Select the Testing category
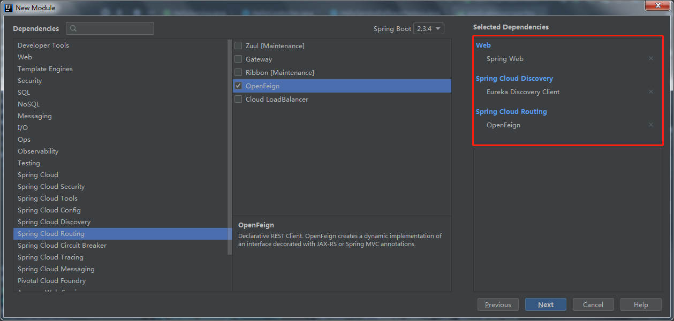The image size is (674, 321). 122,163
